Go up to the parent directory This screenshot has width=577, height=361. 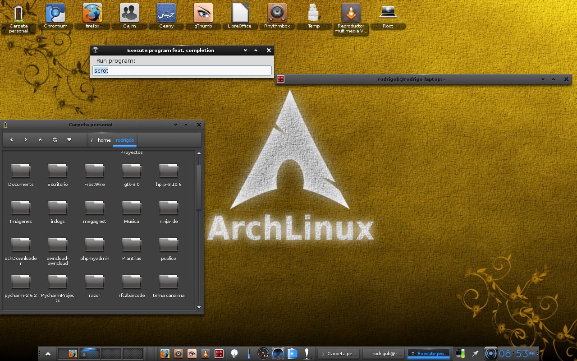pos(41,140)
